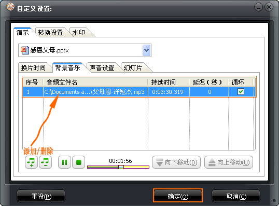
Task: Untick the 循环 loop checkbox
Action: tap(241, 92)
